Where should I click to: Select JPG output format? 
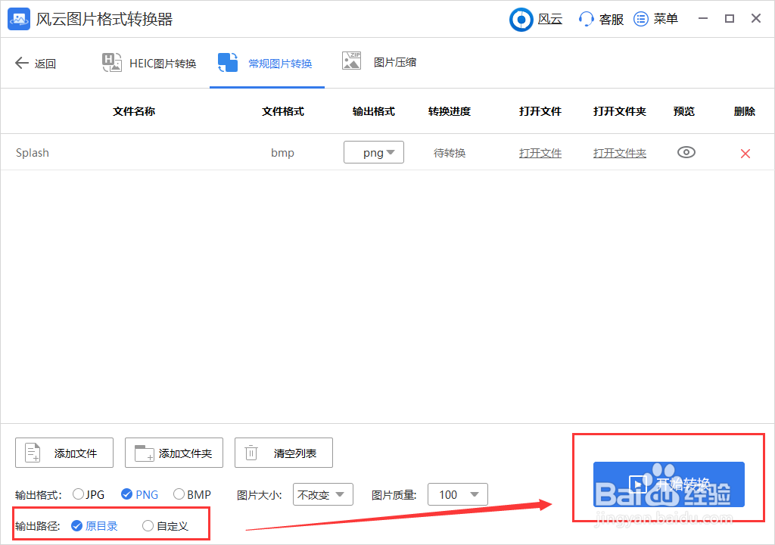coord(79,494)
